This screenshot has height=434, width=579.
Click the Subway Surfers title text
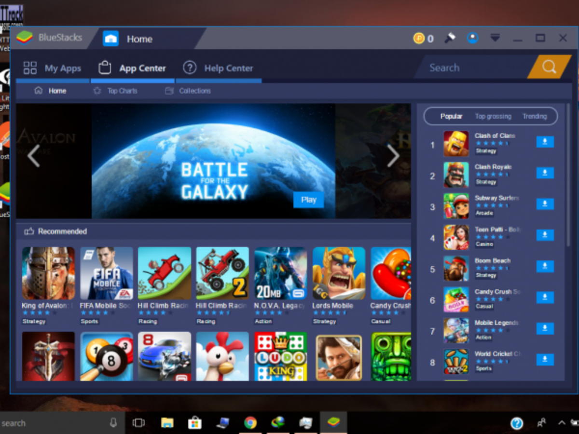496,198
